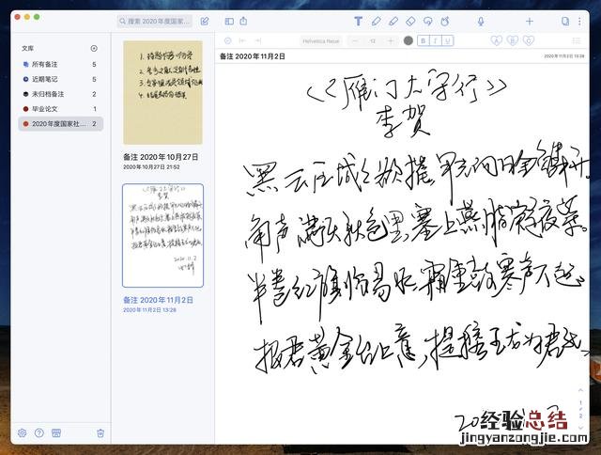Select the Text tool in the toolbar

click(x=358, y=21)
